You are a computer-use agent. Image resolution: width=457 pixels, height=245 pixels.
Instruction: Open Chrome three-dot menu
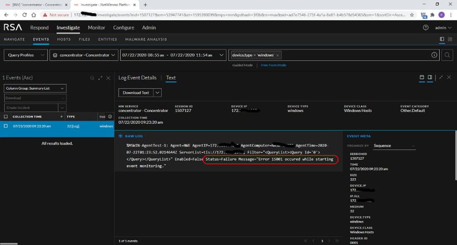pyautogui.click(x=451, y=15)
